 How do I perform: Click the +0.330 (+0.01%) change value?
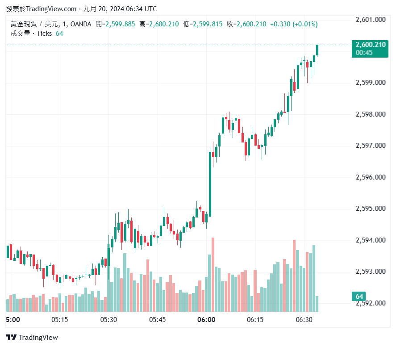point(294,24)
